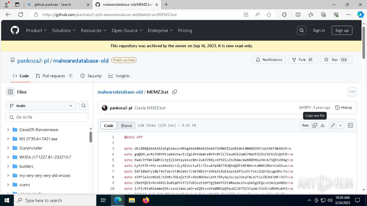Image resolution: width=367 pixels, height=206 pixels.
Task: Open the Code repository tab
Action: point(21,76)
